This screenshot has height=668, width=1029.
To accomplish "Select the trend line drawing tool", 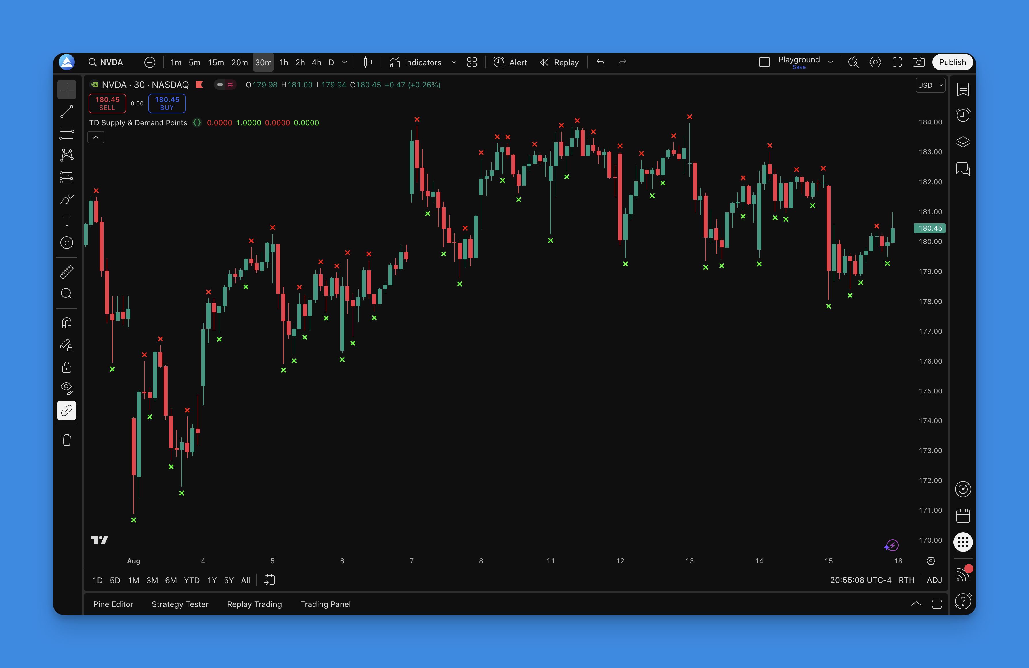I will pyautogui.click(x=67, y=112).
